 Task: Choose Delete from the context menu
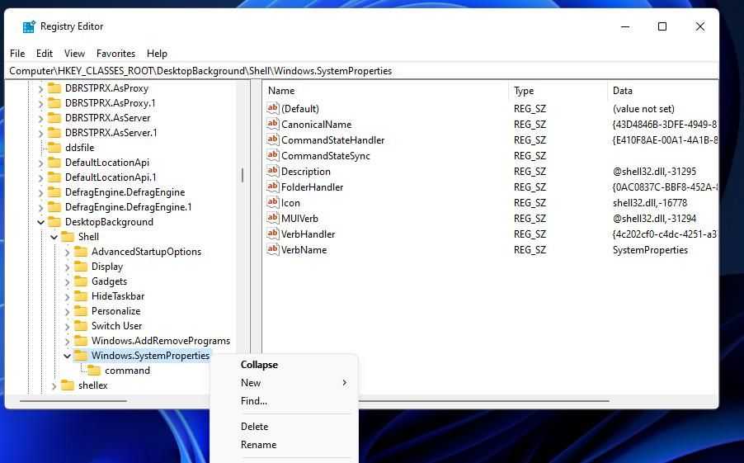pos(254,427)
